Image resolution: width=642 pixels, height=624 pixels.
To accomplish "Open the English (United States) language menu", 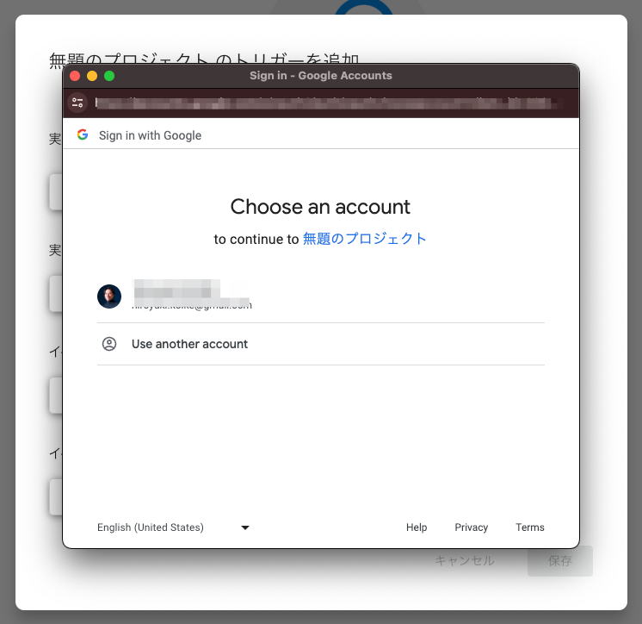I will coord(173,527).
